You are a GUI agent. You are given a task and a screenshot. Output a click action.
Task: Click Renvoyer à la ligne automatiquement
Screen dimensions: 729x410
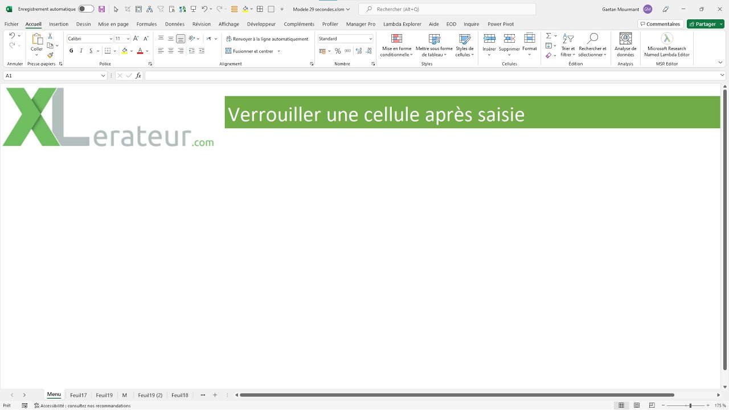point(267,39)
